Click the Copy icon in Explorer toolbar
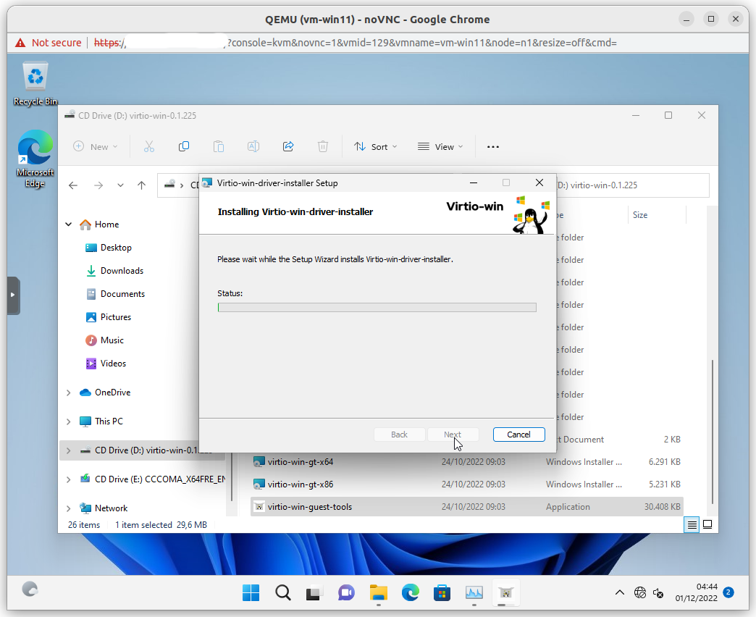The height and width of the screenshot is (617, 756). [x=184, y=146]
